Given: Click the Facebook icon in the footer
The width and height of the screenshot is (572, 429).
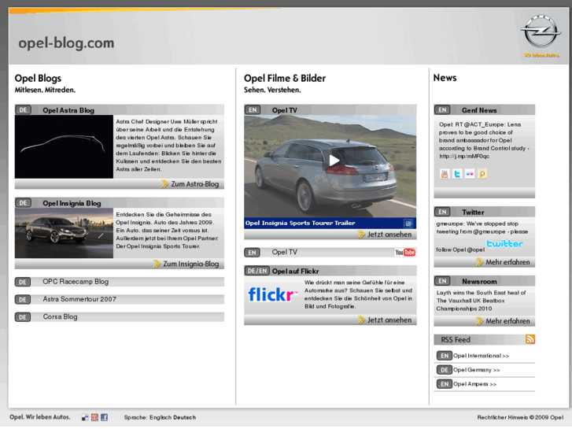Looking at the screenshot, I should (104, 417).
